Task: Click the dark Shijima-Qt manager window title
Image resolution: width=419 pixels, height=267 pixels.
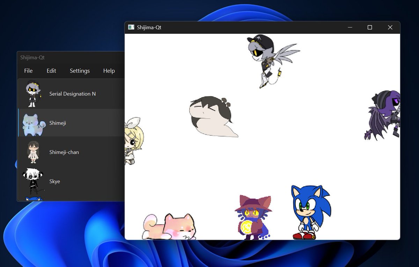Action: pyautogui.click(x=32, y=58)
